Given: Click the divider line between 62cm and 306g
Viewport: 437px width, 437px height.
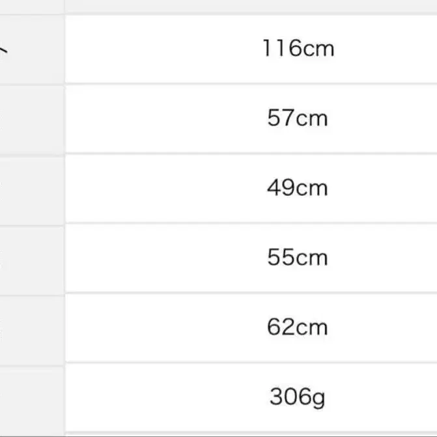Looking at the screenshot, I should (251, 362).
